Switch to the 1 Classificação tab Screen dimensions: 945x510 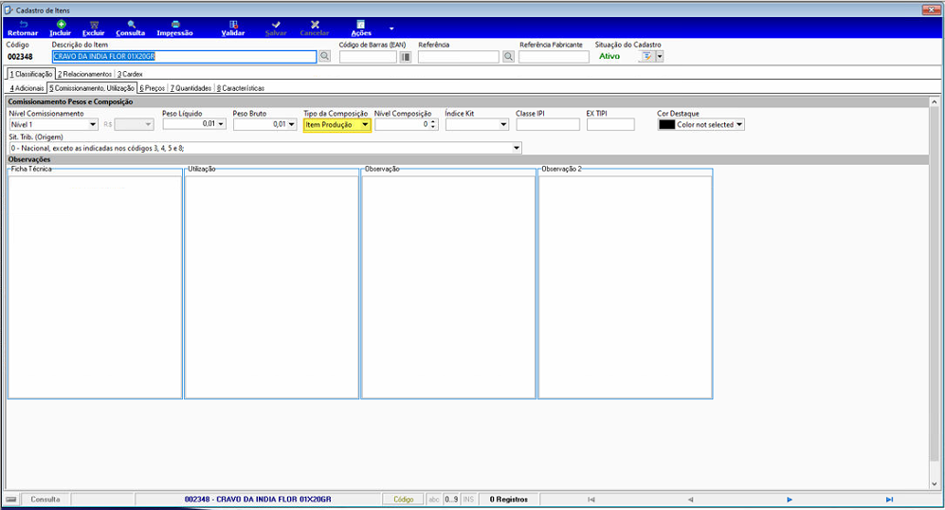point(30,74)
